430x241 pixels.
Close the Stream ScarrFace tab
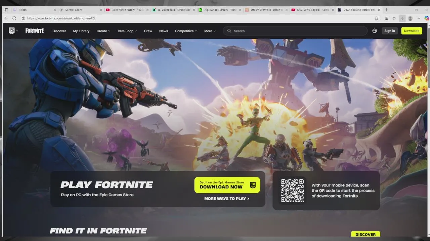tap(287, 10)
